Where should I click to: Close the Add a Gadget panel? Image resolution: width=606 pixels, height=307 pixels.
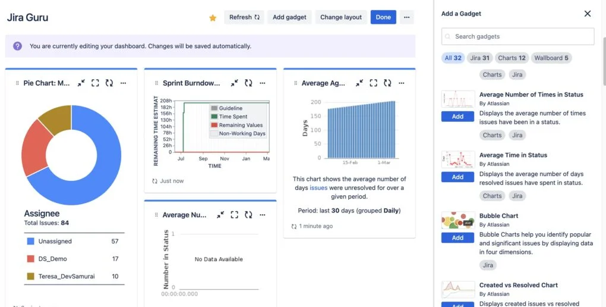pos(588,14)
